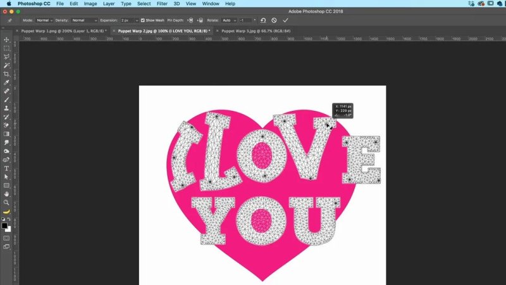Select the Dodge tool
Image resolution: width=506 pixels, height=285 pixels.
[6, 151]
